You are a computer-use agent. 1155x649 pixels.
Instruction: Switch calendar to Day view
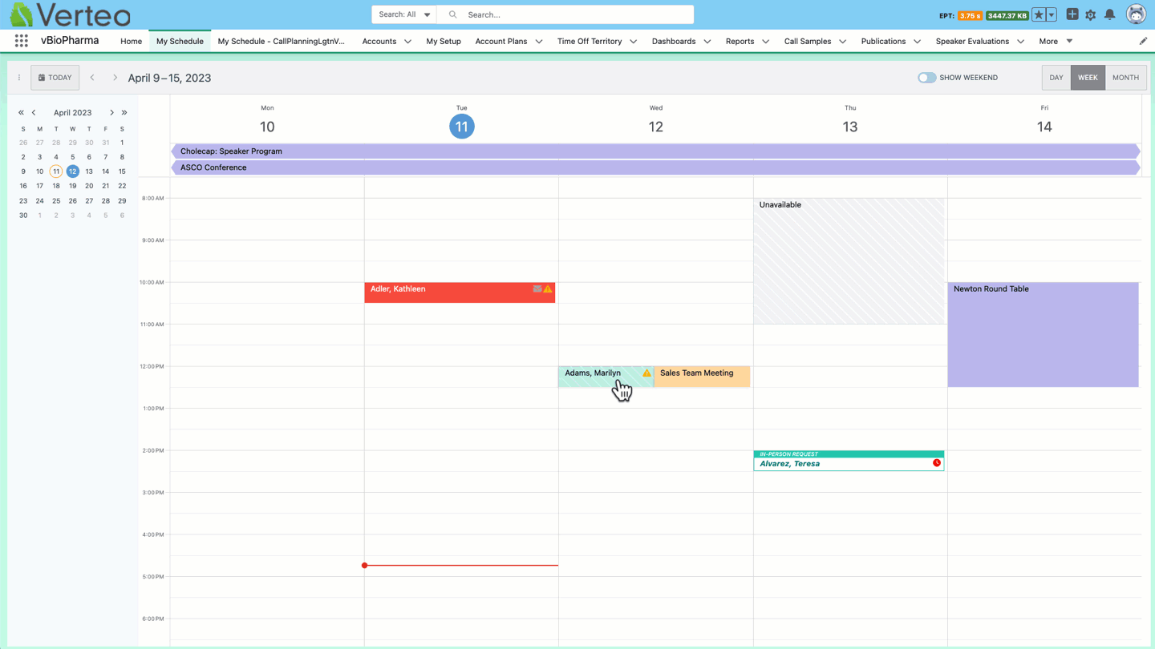(1056, 78)
